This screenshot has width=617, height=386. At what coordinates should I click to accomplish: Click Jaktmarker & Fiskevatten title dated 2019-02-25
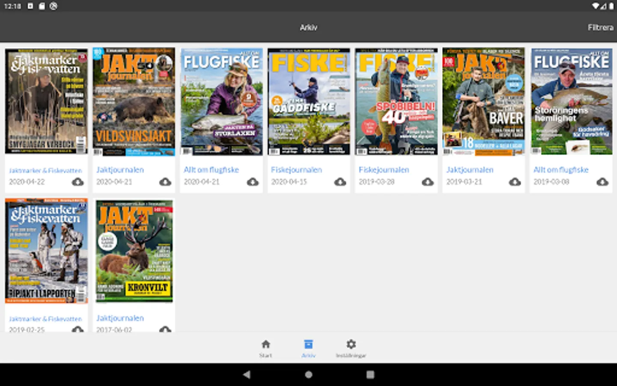tap(45, 319)
